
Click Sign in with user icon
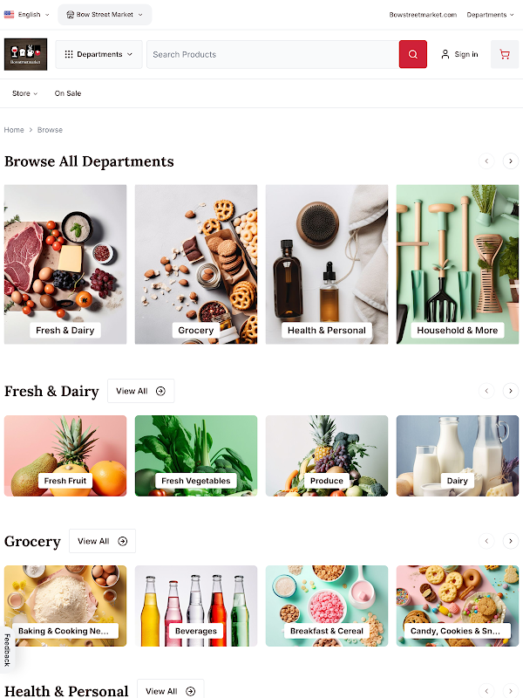pyautogui.click(x=459, y=54)
